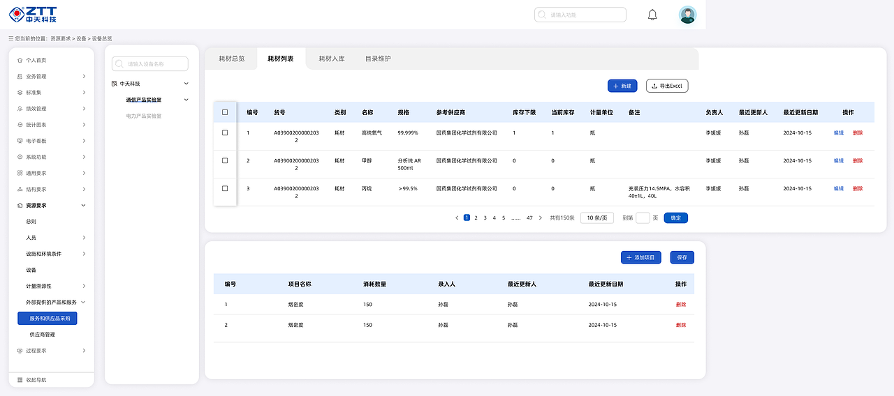Click the magnifier in the top search box

pos(542,15)
